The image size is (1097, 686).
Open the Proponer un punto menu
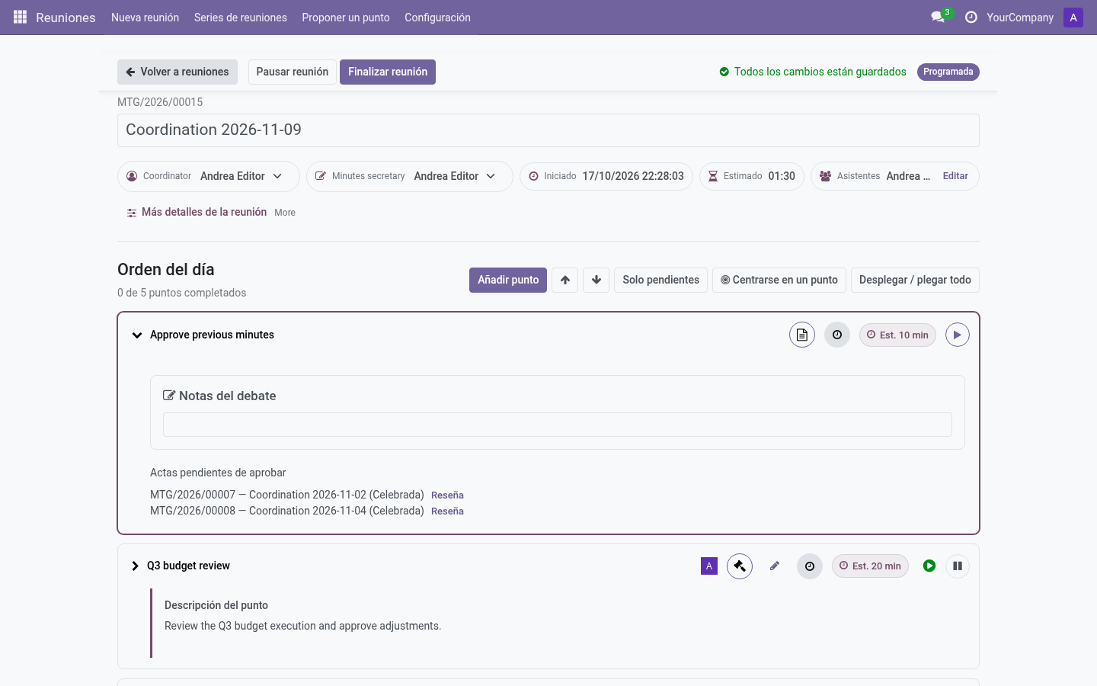(346, 18)
